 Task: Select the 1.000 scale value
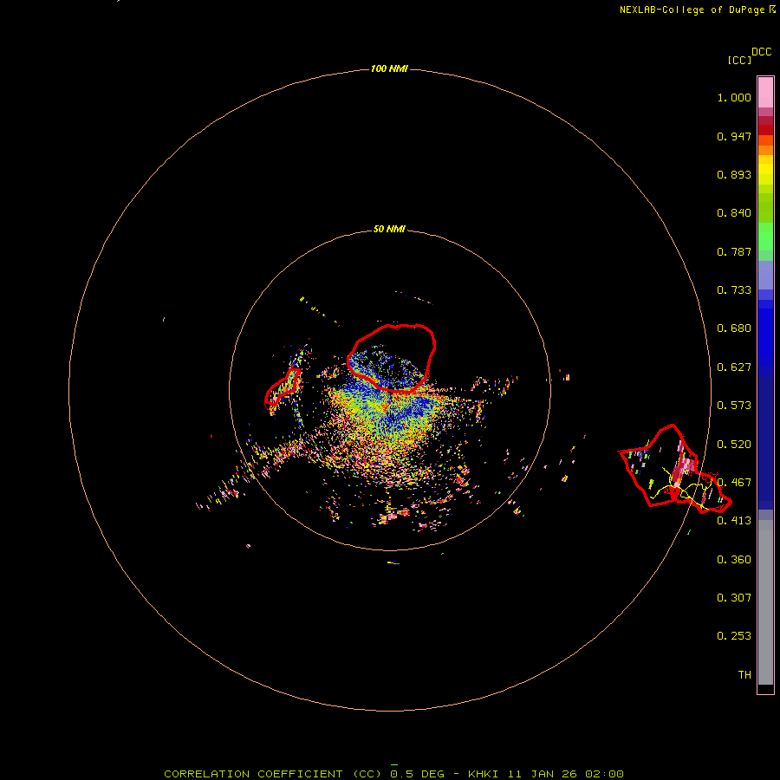(x=734, y=97)
